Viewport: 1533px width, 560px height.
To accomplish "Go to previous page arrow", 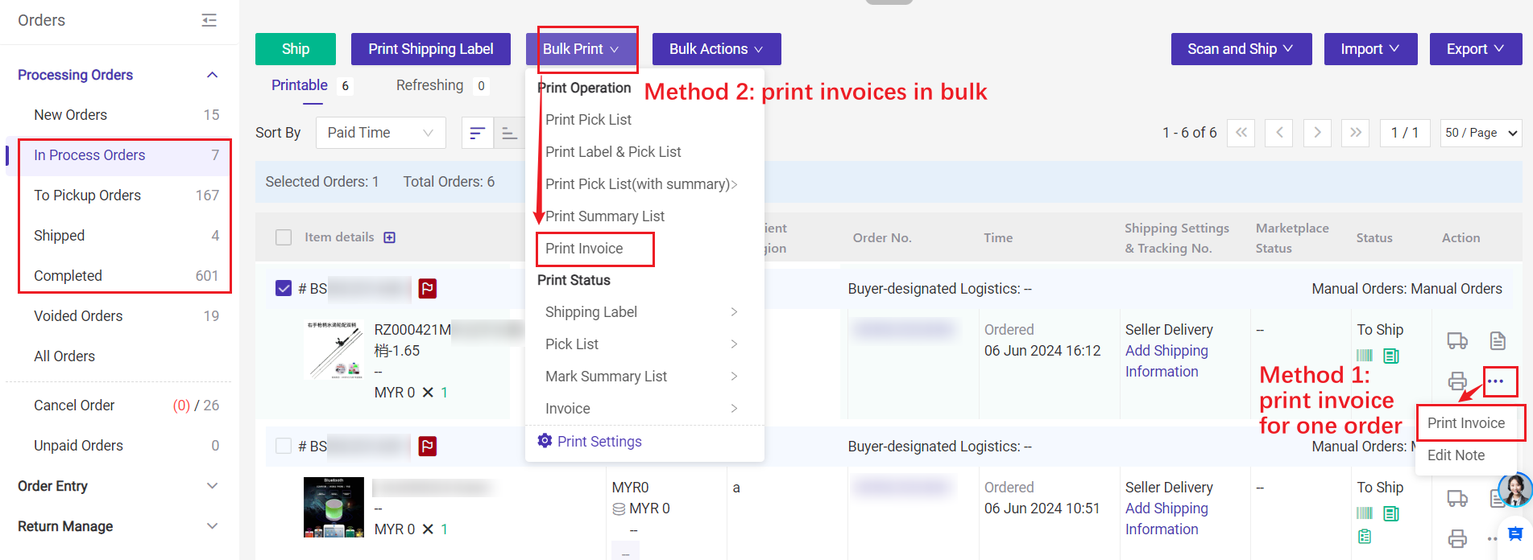I will (x=1279, y=133).
